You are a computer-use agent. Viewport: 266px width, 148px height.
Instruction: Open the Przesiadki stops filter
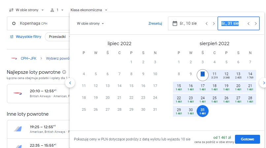(x=57, y=37)
